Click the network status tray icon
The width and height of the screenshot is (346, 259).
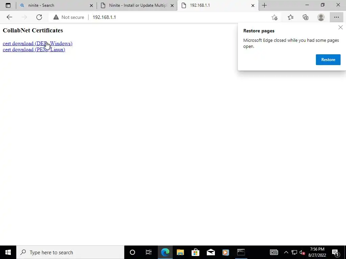(294, 252)
